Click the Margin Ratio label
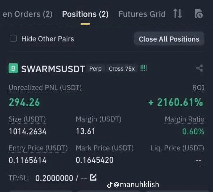 point(185,119)
